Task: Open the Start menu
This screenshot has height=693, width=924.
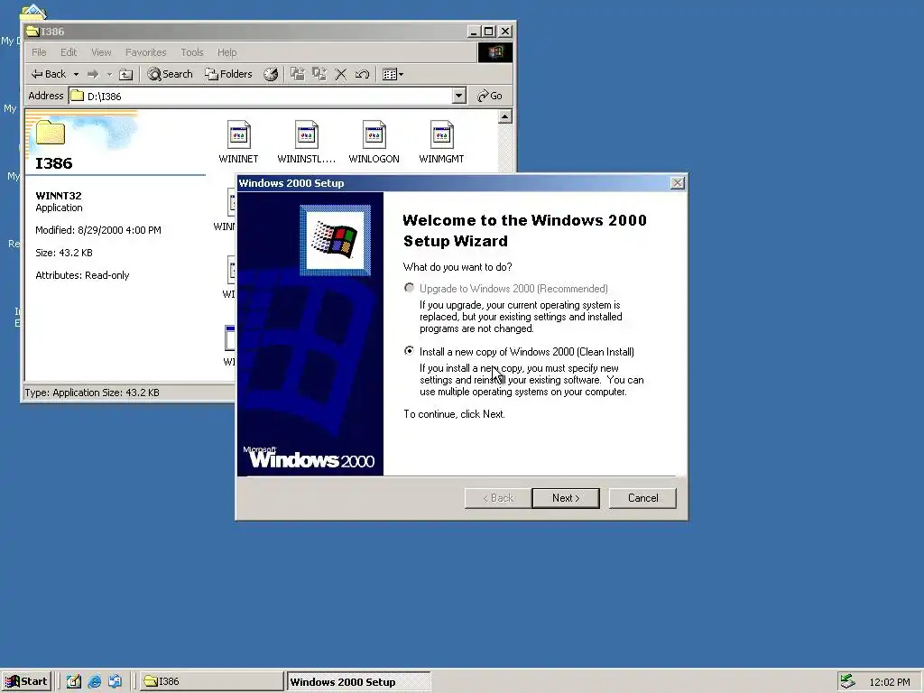Action: click(x=26, y=681)
